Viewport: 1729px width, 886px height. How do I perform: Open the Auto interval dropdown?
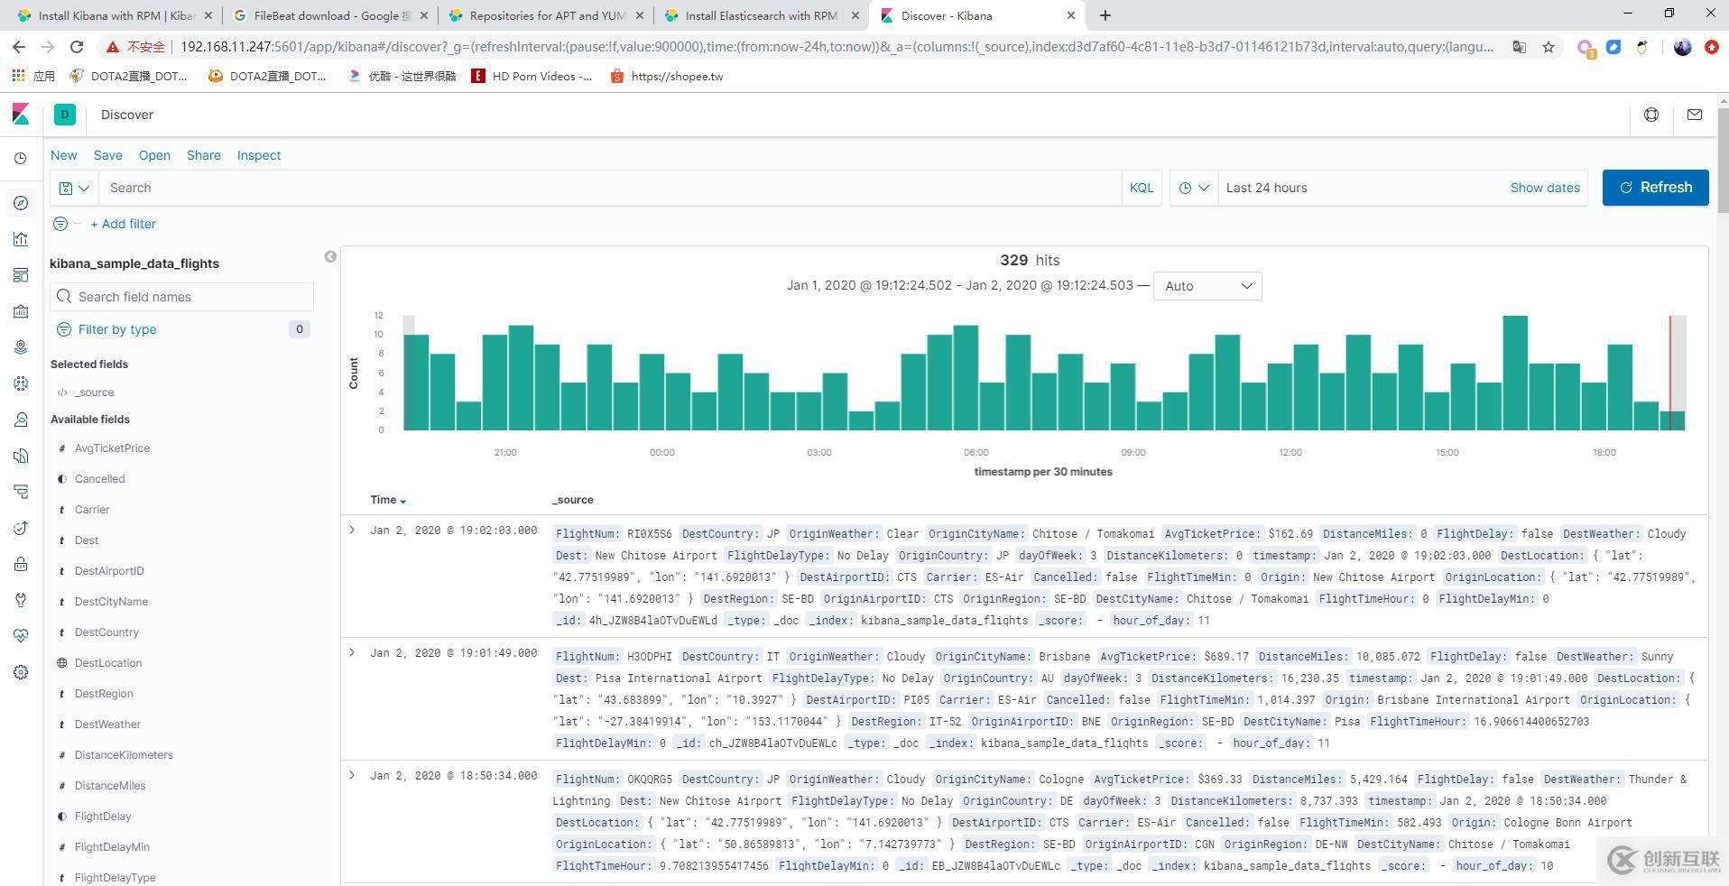[1207, 286]
